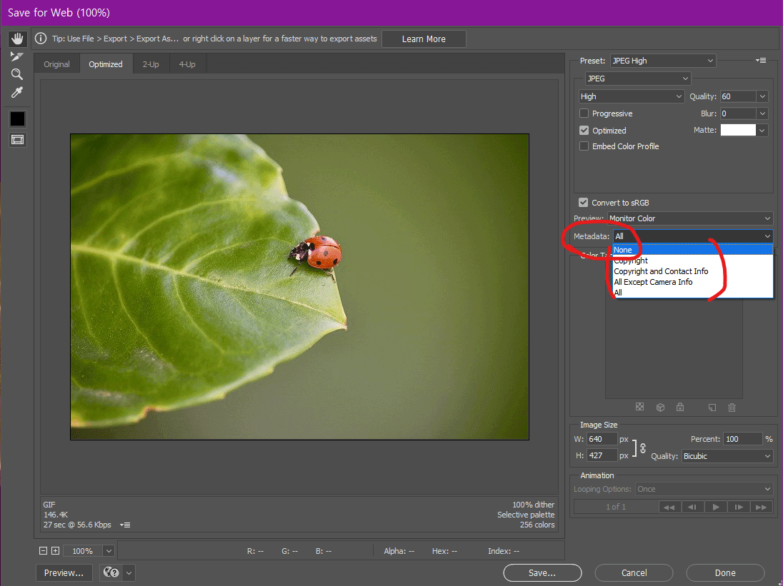Open the JPEG file format dropdown
This screenshot has width=783, height=586.
click(x=638, y=79)
